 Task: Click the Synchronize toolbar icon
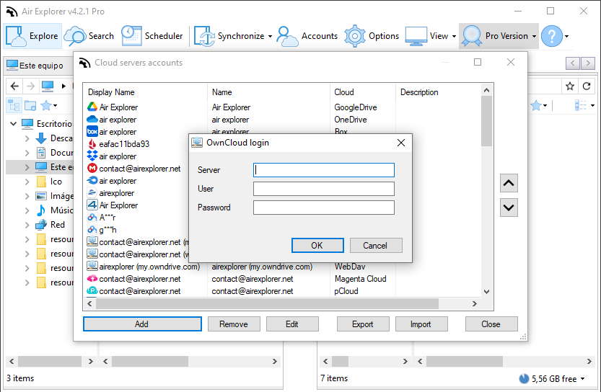coord(204,36)
